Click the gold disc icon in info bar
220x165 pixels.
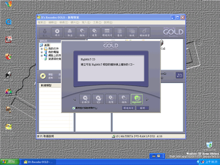[x=43, y=76]
